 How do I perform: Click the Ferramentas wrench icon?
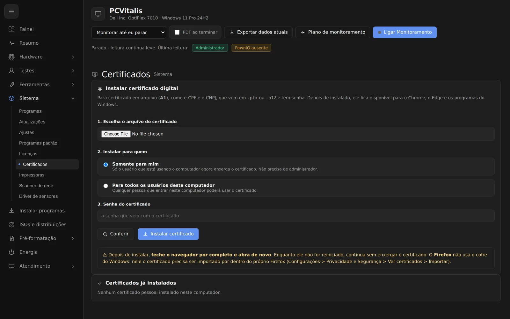11,85
